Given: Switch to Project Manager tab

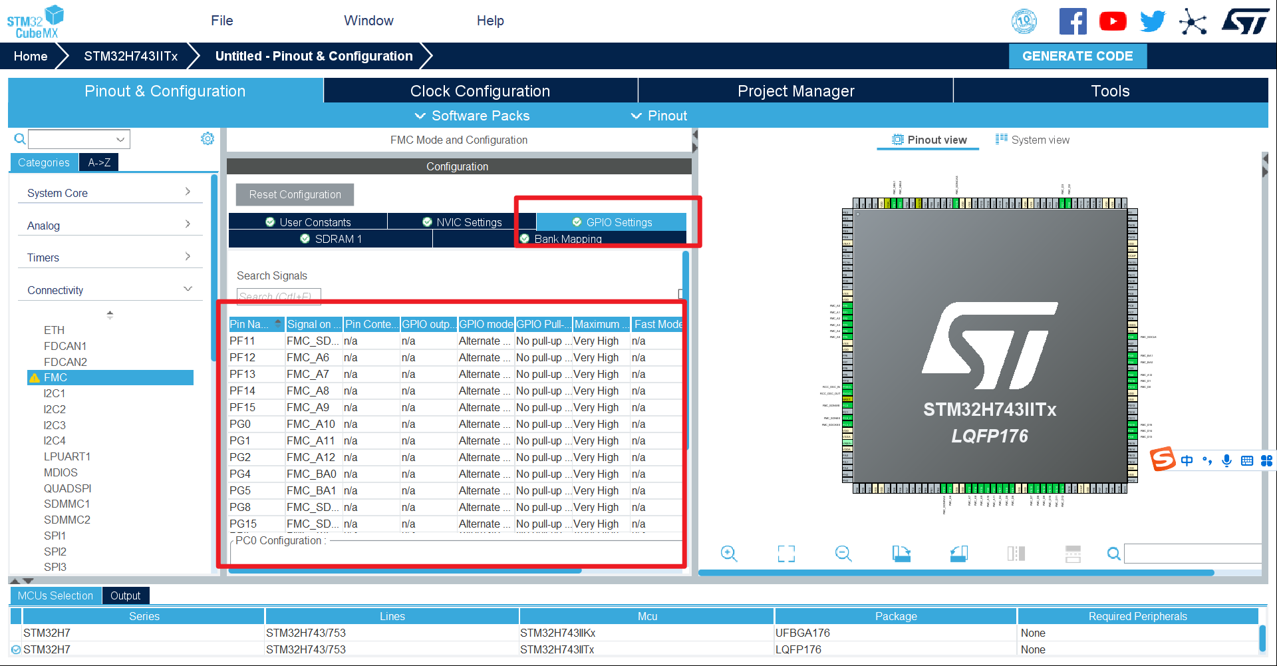Looking at the screenshot, I should [795, 91].
